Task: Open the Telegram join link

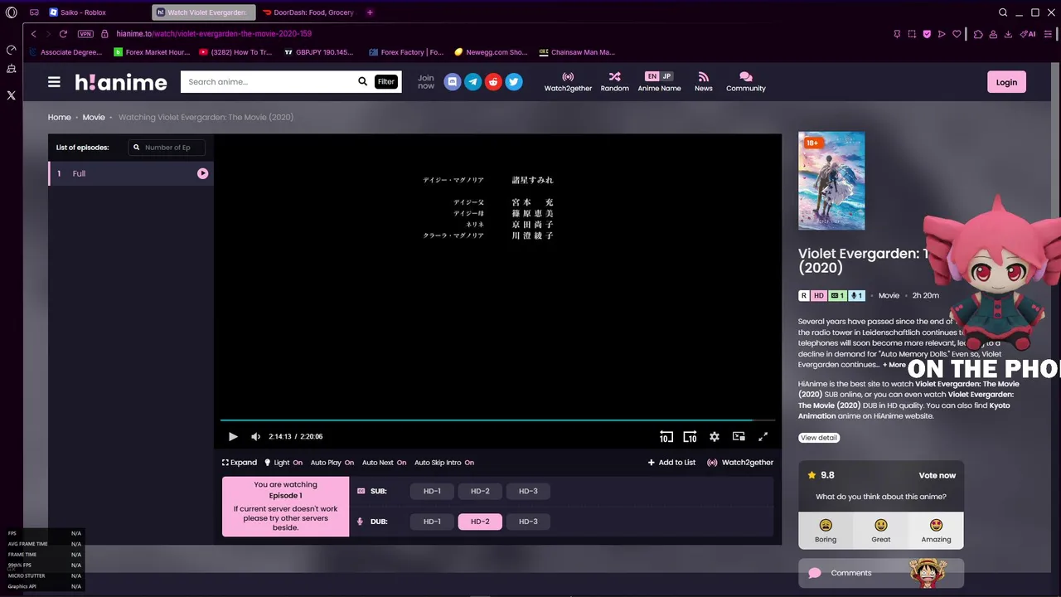Action: (x=472, y=82)
